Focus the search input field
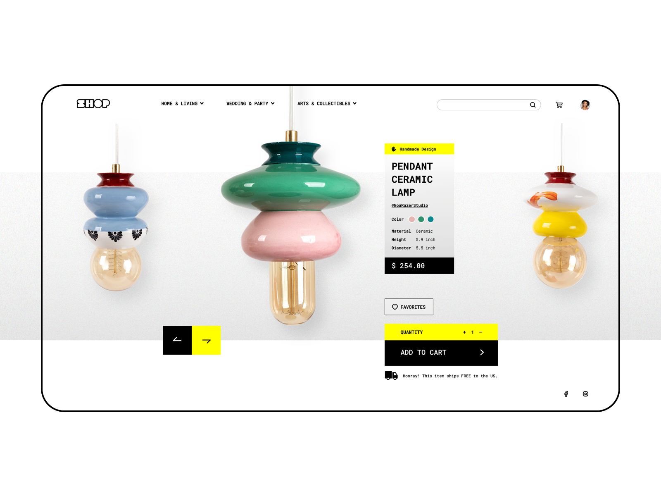 pyautogui.click(x=483, y=105)
